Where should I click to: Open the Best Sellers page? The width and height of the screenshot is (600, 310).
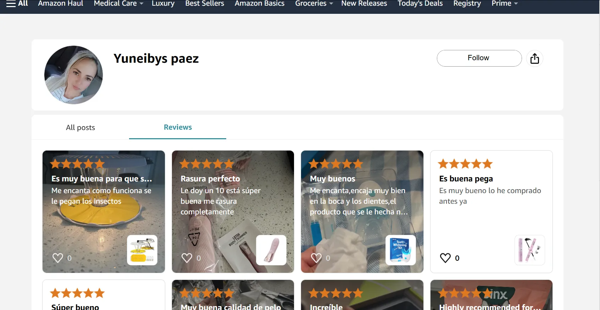tap(205, 4)
